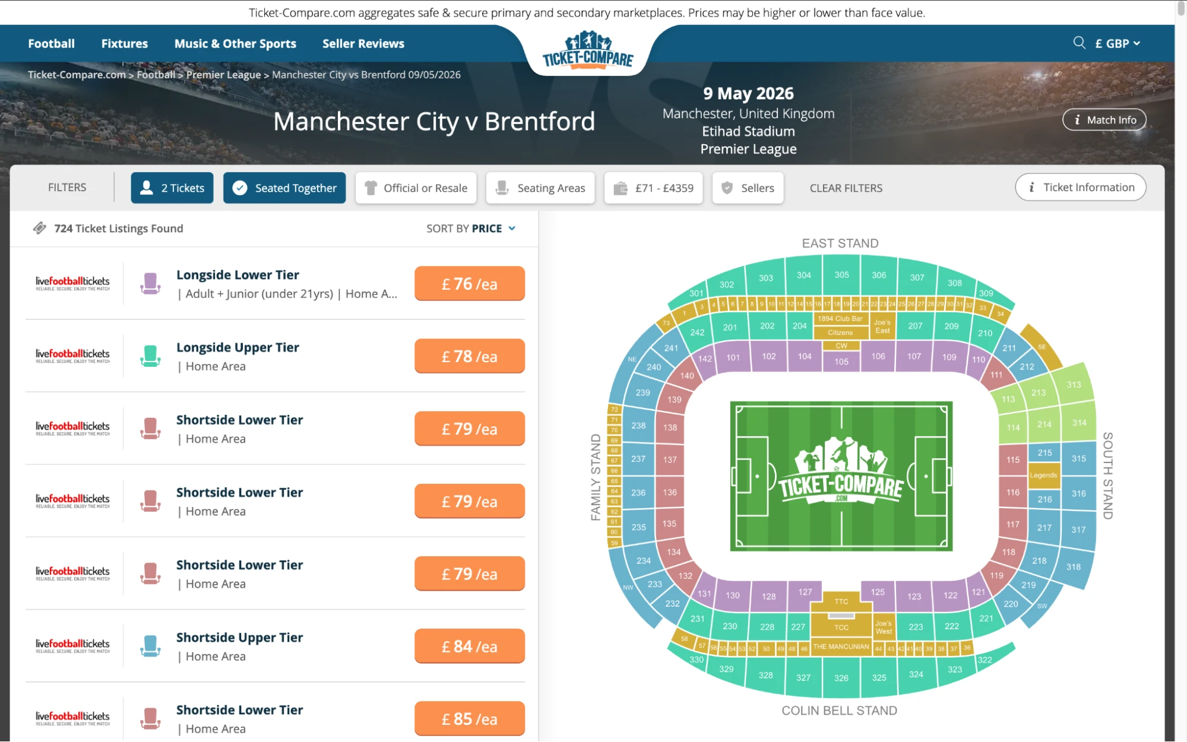Open the Sort by Price dropdown
1187x742 pixels.
[470, 228]
